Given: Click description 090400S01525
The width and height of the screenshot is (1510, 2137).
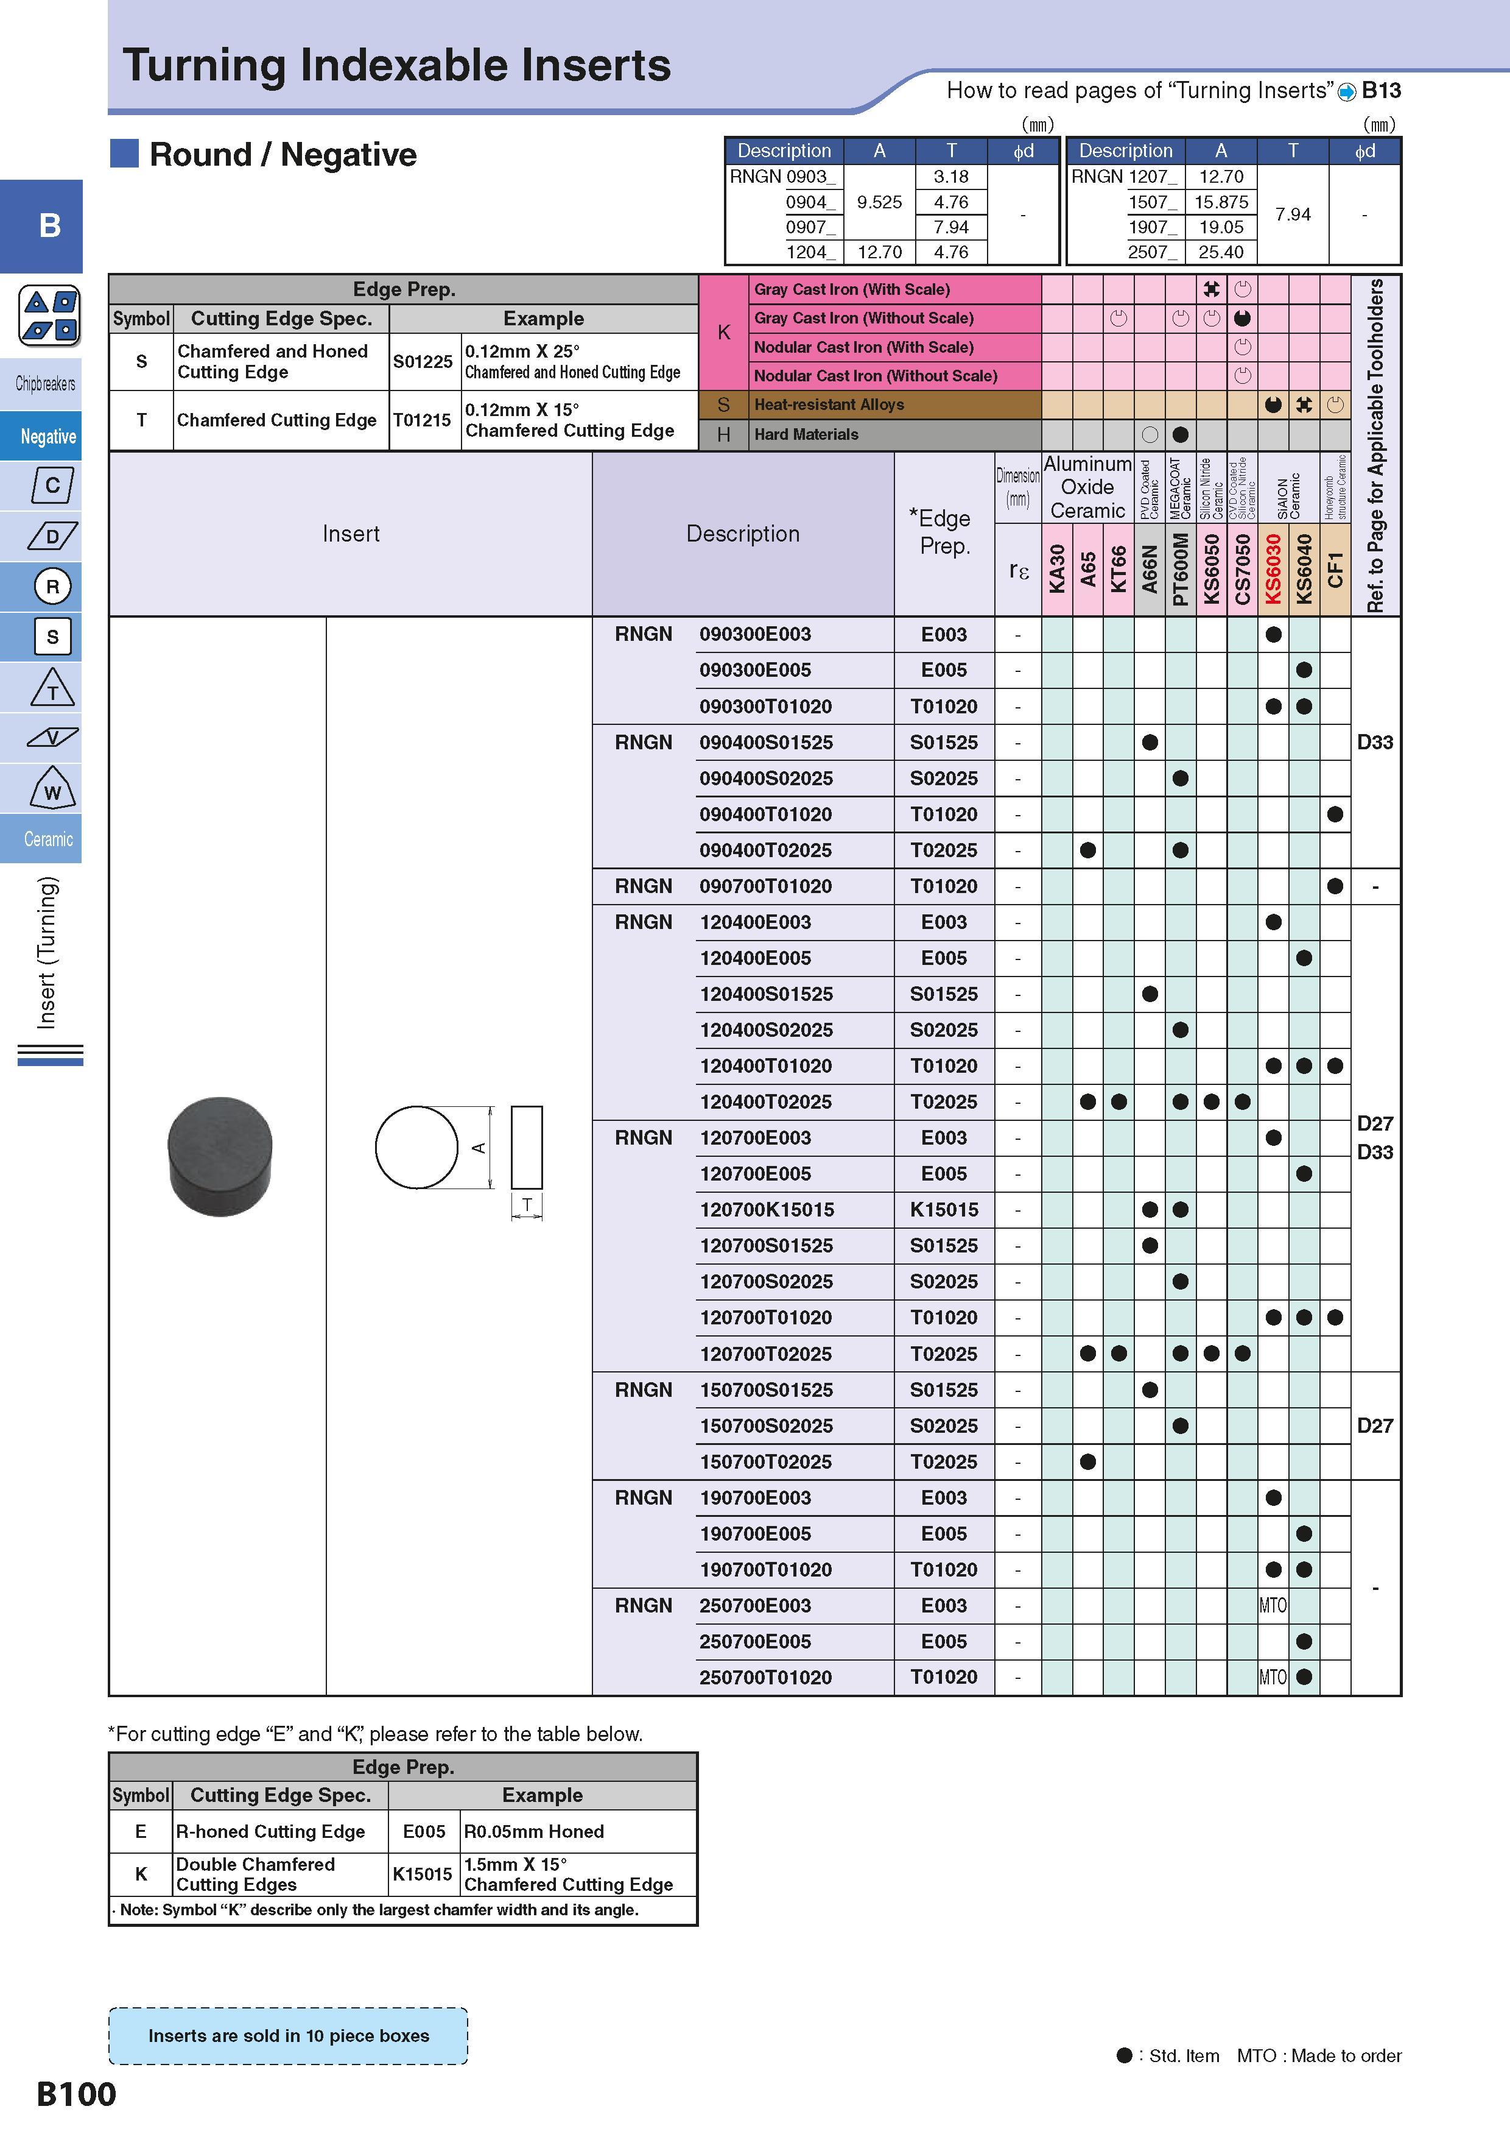Looking at the screenshot, I should (x=766, y=742).
